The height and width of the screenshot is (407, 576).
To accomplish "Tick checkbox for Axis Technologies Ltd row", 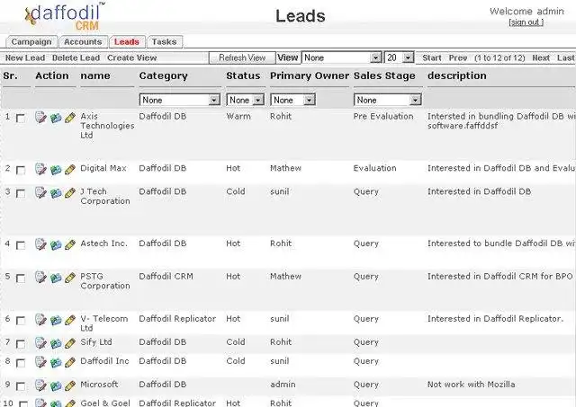I will tap(21, 119).
